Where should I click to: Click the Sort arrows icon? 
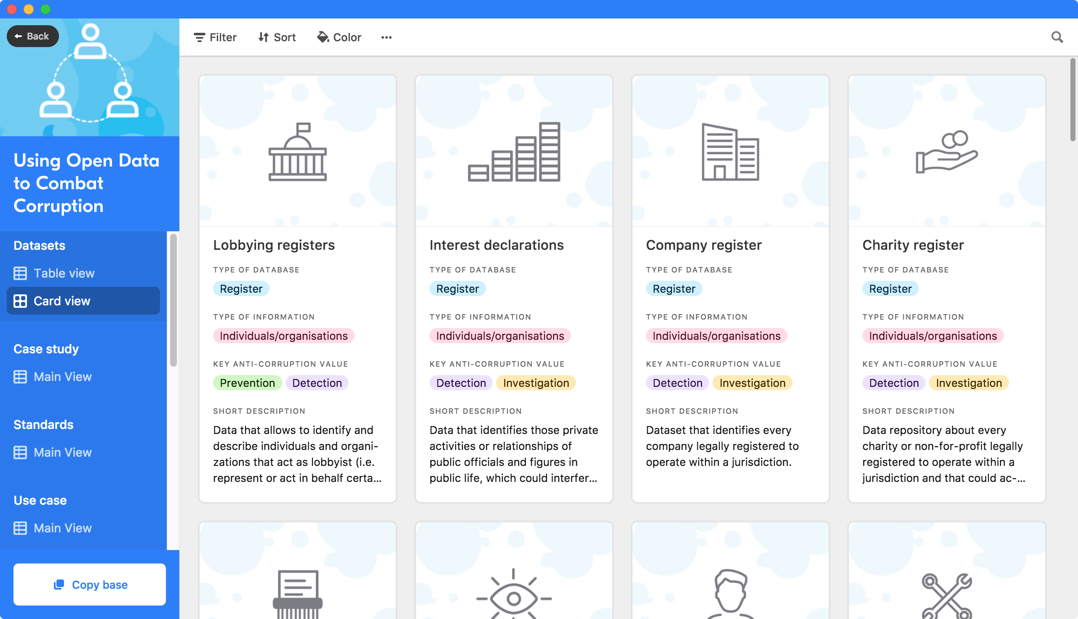point(263,37)
